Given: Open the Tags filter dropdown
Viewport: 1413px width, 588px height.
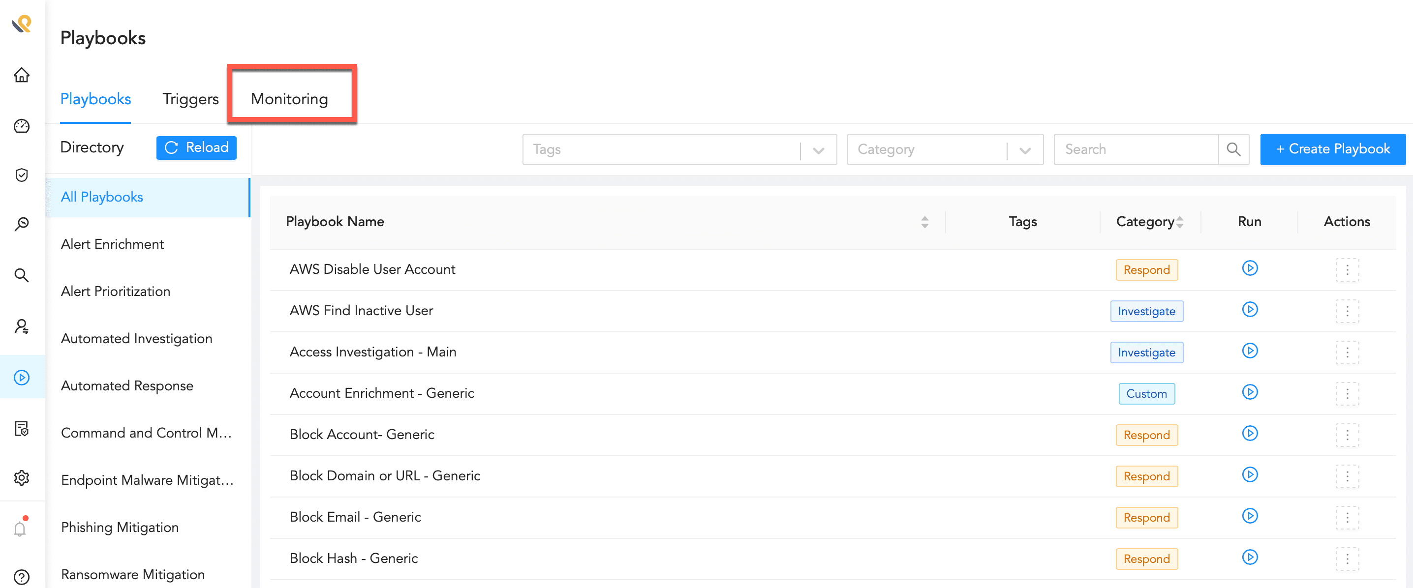Looking at the screenshot, I should (x=817, y=149).
